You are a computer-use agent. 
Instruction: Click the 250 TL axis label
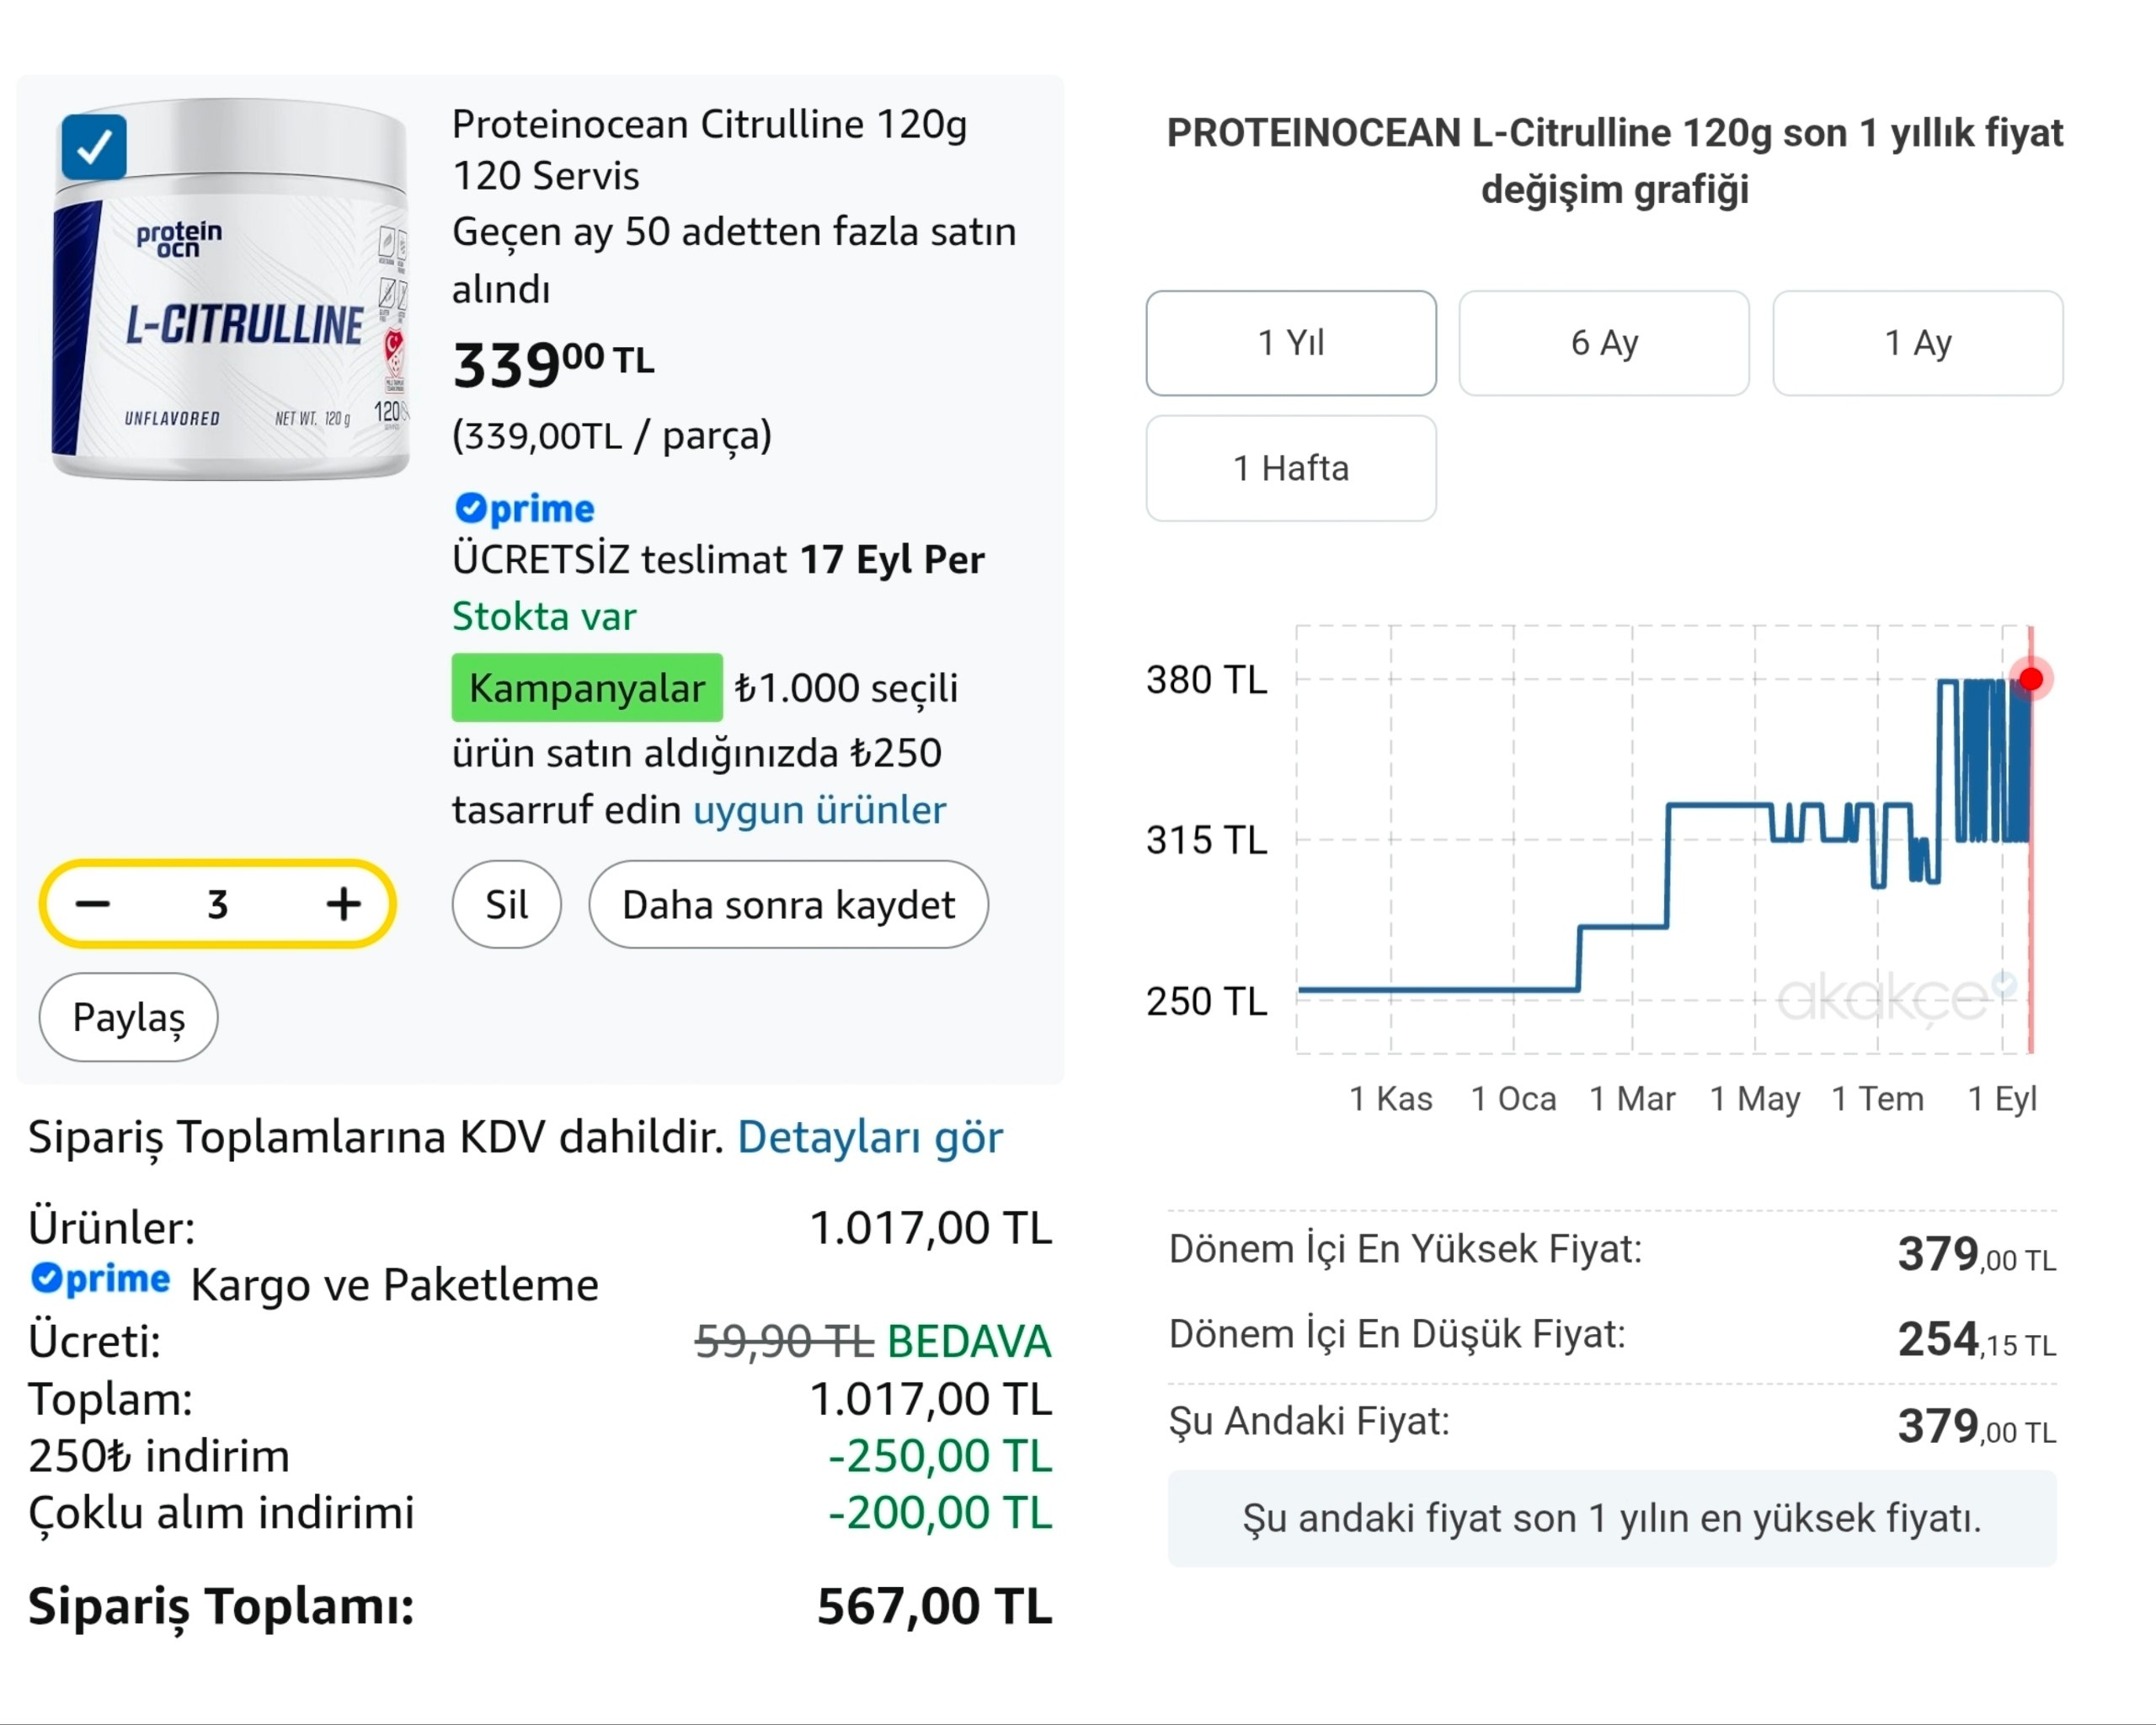pyautogui.click(x=1206, y=1001)
